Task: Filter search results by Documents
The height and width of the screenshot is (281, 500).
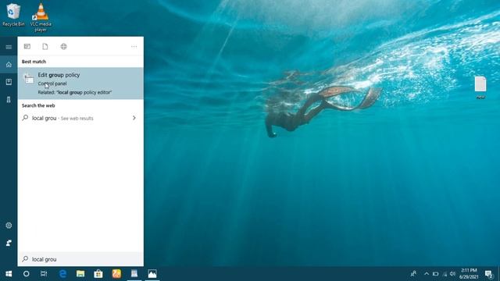Action: coord(45,47)
